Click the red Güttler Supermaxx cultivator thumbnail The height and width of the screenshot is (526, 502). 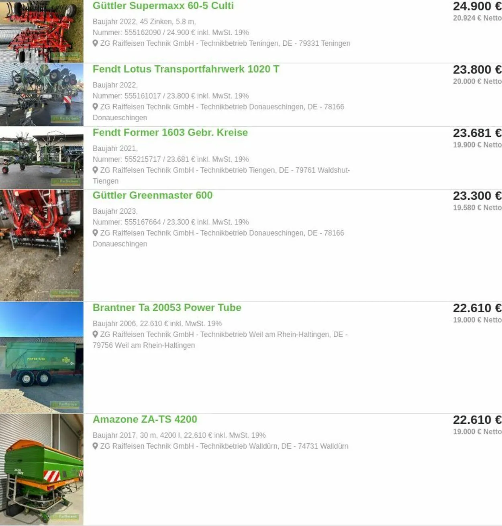[x=42, y=31]
